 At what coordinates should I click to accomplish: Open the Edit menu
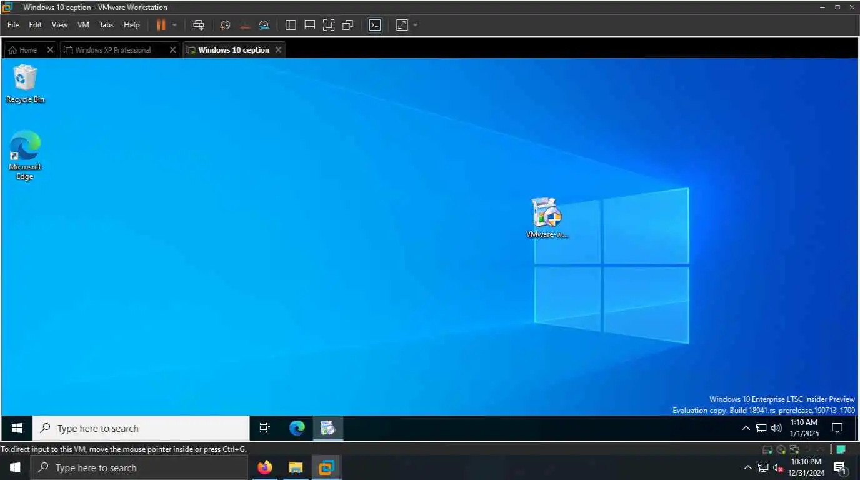[35, 25]
